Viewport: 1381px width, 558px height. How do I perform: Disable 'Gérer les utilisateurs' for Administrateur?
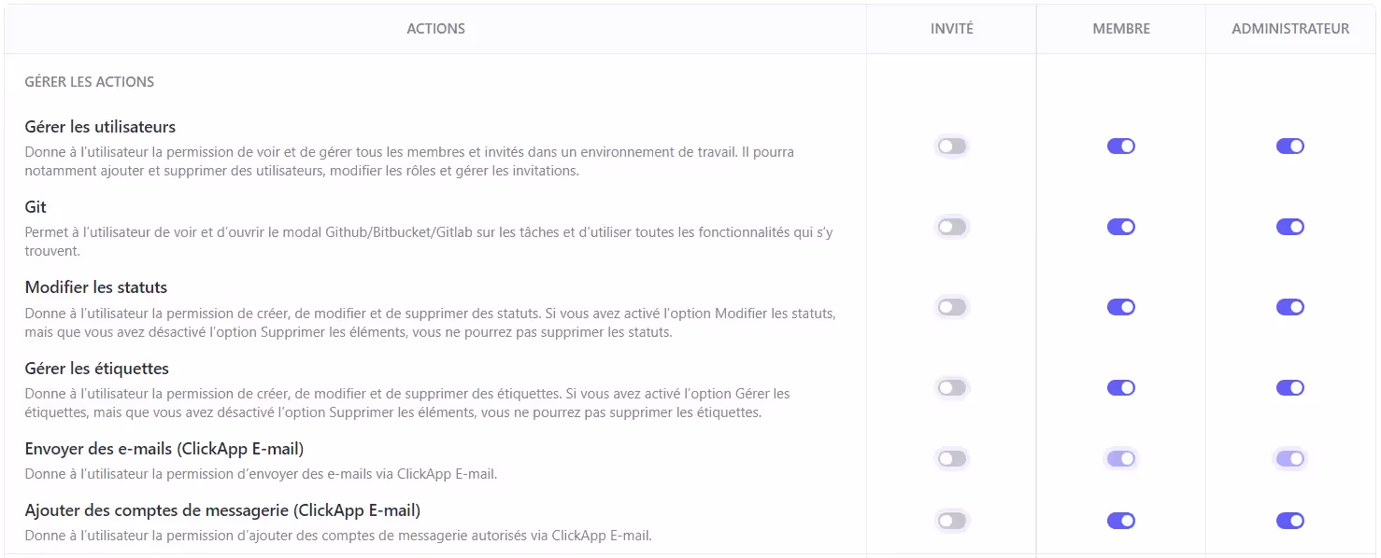click(x=1290, y=146)
